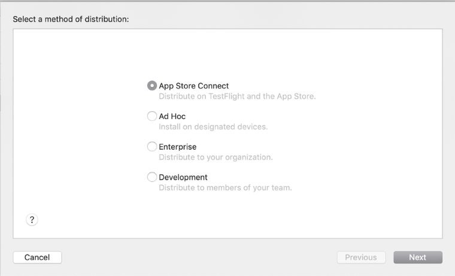The image size is (455, 276).
Task: Cancel the distribution dialog
Action: [37, 257]
